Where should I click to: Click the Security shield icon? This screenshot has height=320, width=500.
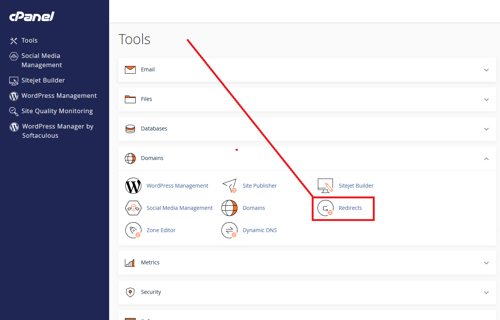pyautogui.click(x=130, y=292)
